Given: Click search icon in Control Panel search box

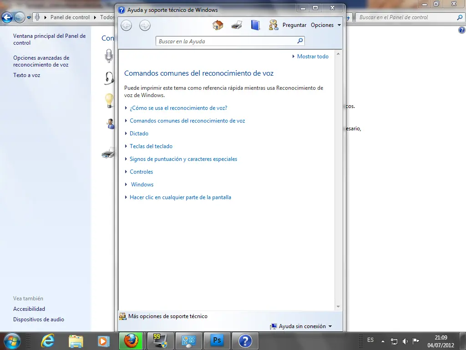Looking at the screenshot, I should click(x=460, y=17).
